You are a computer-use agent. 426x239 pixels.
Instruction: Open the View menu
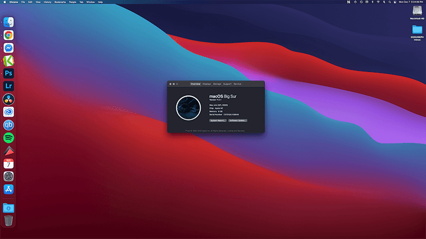pos(38,2)
